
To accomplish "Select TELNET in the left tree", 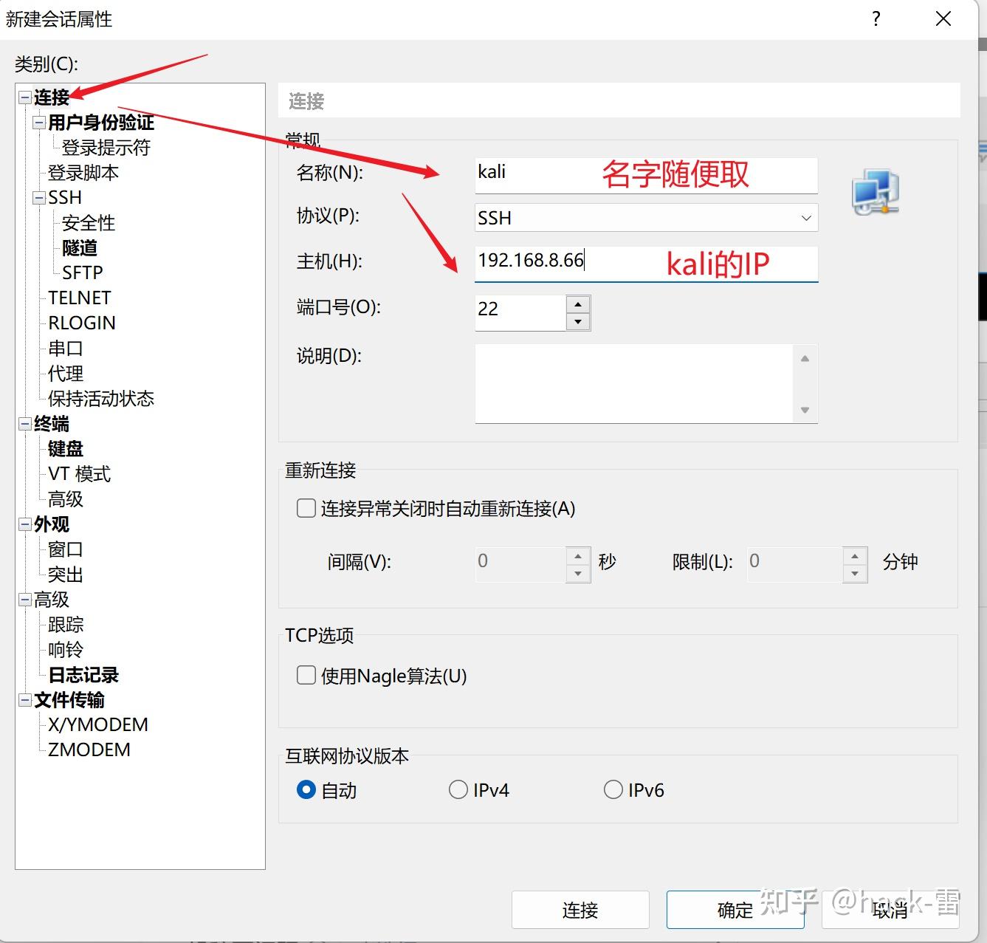I will (x=79, y=297).
